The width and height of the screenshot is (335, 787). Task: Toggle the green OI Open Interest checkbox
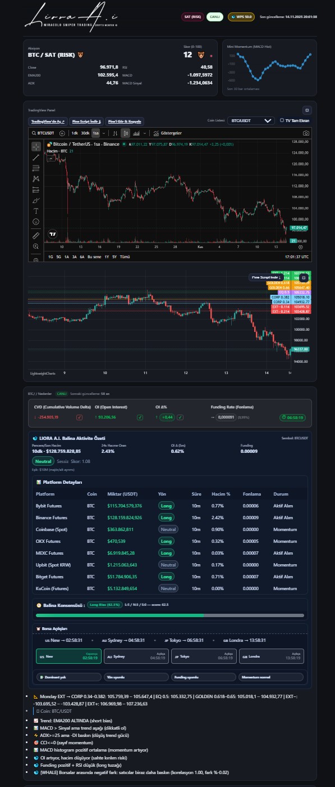(x=140, y=417)
